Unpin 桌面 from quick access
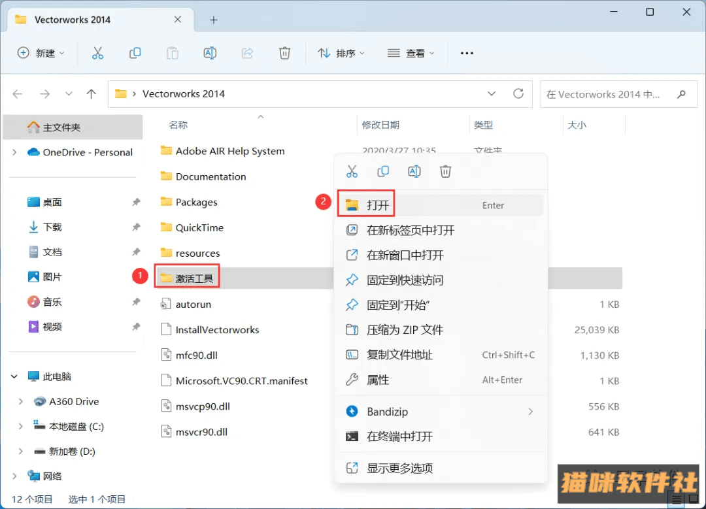Image resolution: width=706 pixels, height=509 pixels. pos(136,202)
